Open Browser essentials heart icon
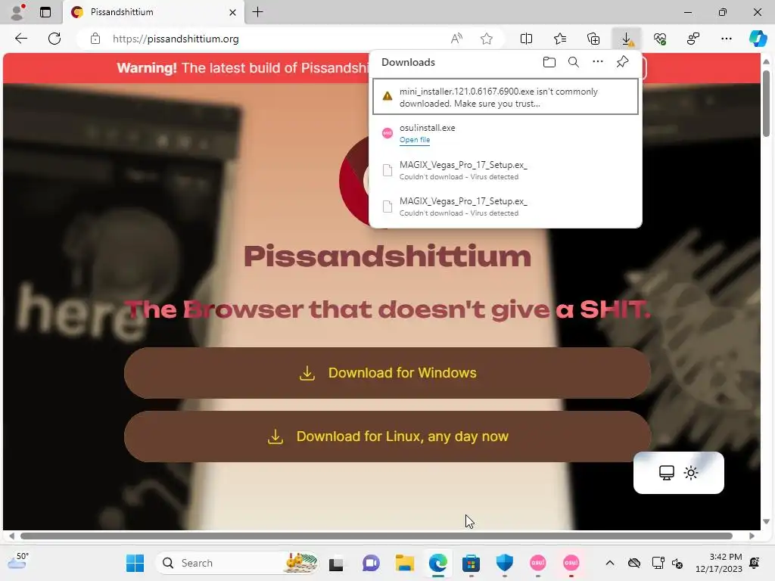This screenshot has height=581, width=775. (x=660, y=39)
